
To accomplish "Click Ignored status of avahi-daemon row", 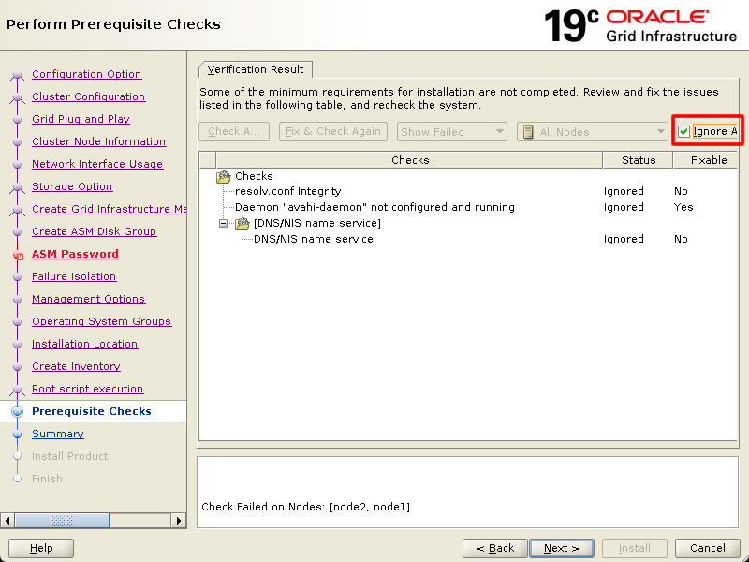I will (624, 207).
